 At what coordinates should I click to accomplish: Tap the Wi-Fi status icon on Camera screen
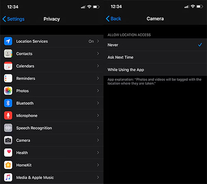coord(193,6)
